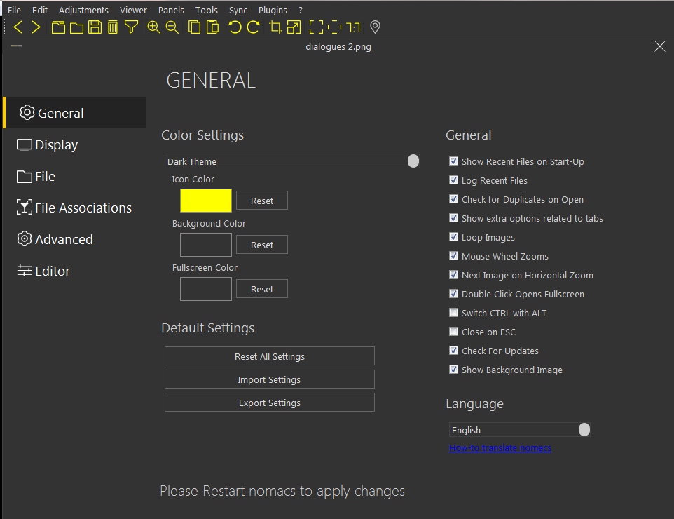Reset the Fullscreen Color

(262, 289)
